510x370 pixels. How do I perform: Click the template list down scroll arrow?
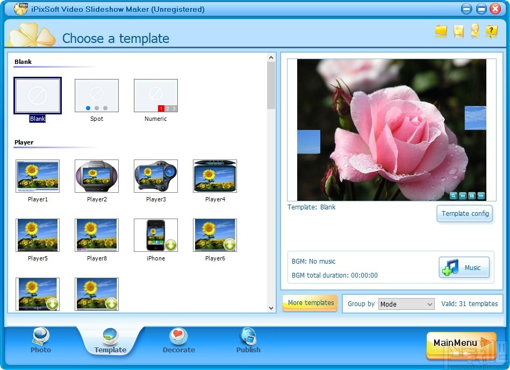[x=270, y=308]
